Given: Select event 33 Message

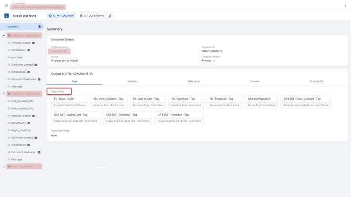Looking at the screenshot, I should (x=17, y=159).
